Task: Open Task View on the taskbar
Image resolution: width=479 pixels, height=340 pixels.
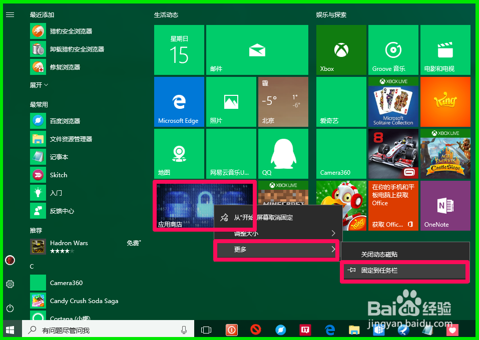Action: pos(206,330)
